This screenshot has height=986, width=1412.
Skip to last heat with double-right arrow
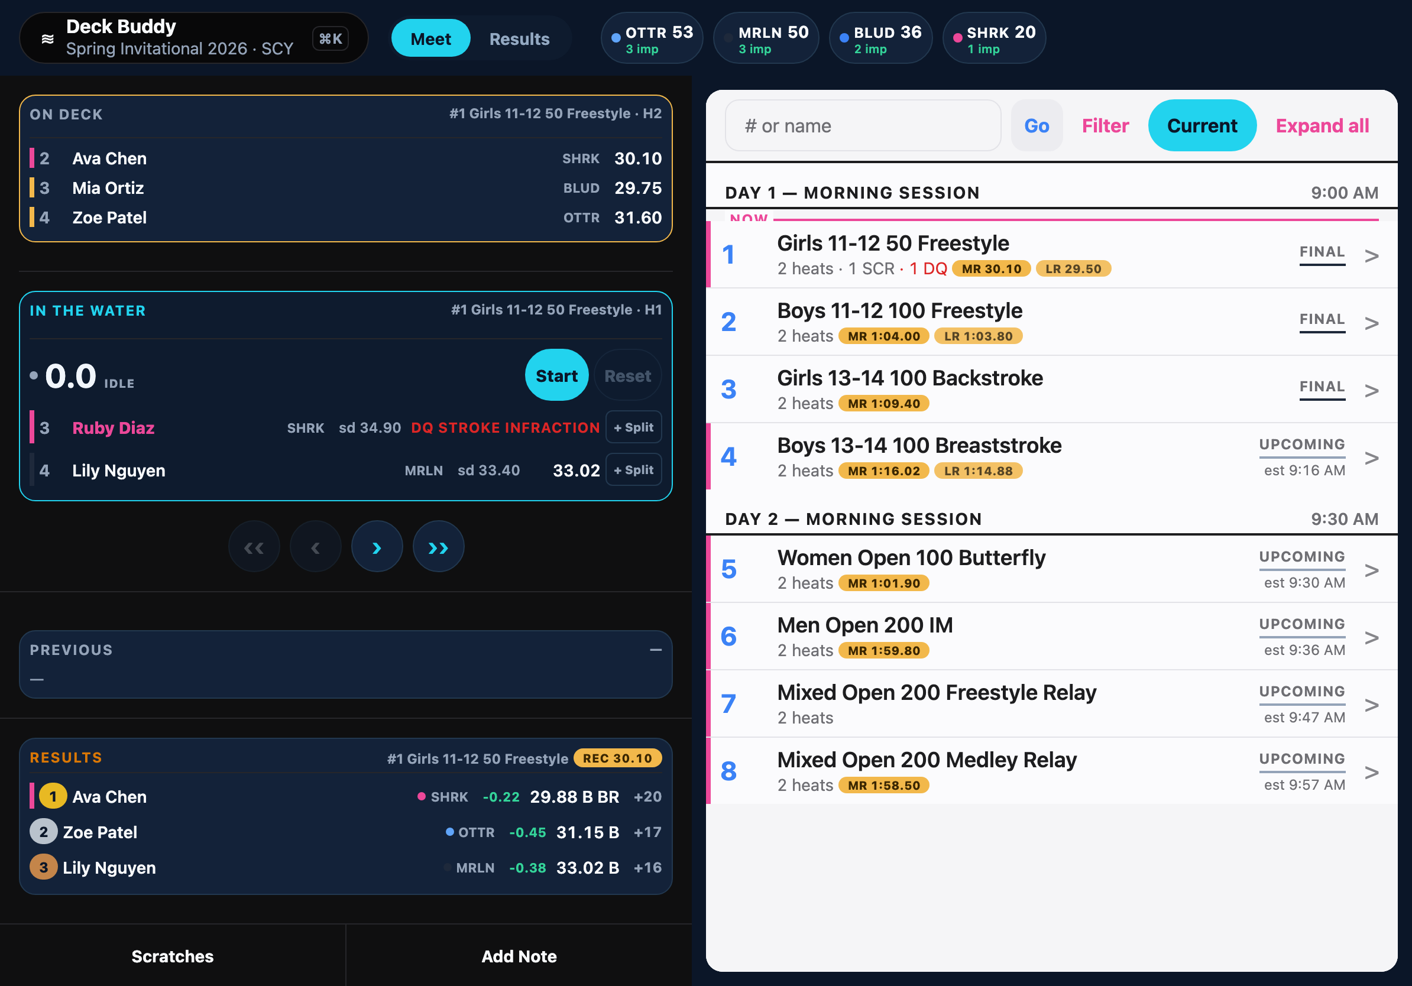pos(439,546)
